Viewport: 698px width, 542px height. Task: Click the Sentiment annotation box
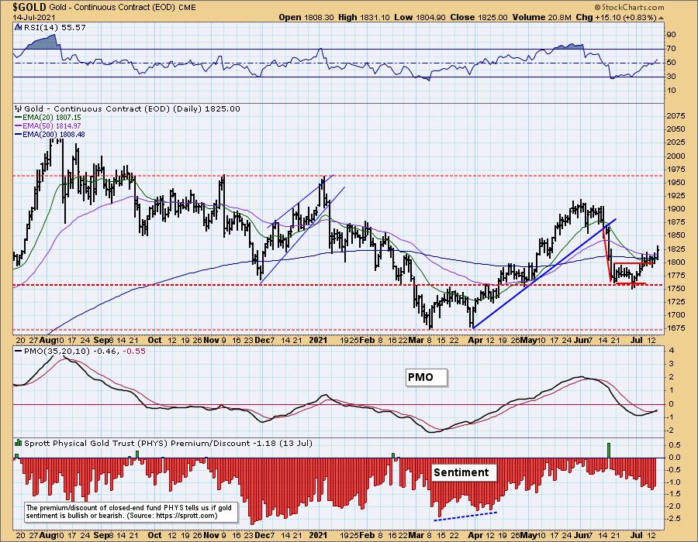pos(464,472)
